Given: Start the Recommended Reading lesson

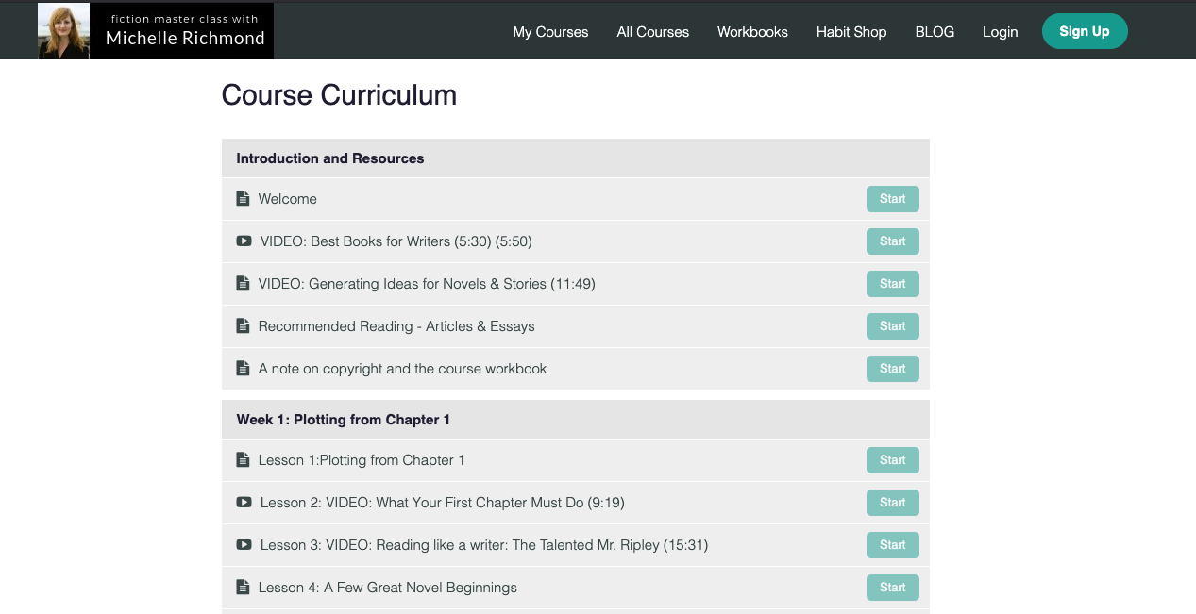Looking at the screenshot, I should pos(892,325).
